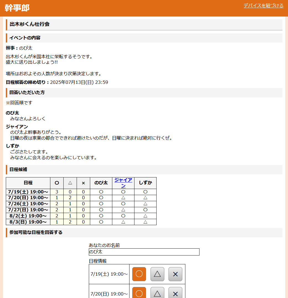Click the 回答いただいた方 section heading
Screen dimensions: 288x298
click(x=27, y=92)
